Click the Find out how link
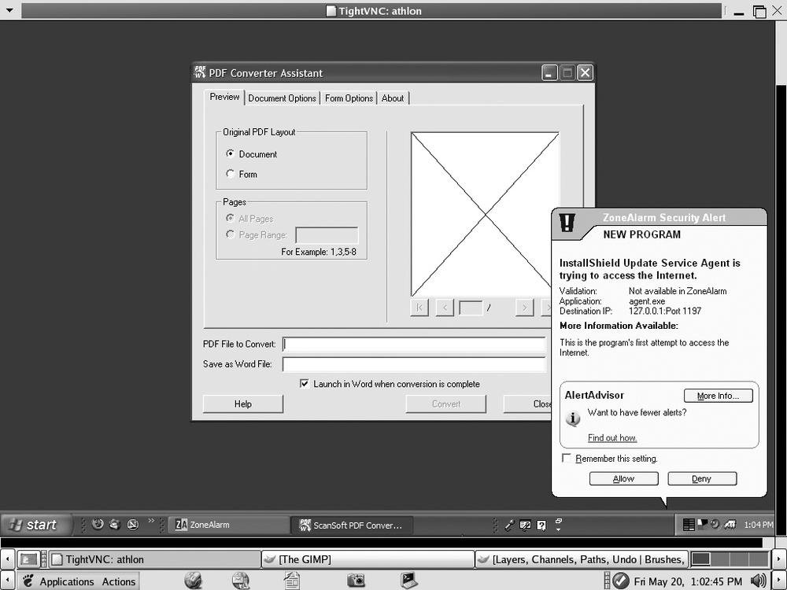787x590 pixels. (x=611, y=437)
